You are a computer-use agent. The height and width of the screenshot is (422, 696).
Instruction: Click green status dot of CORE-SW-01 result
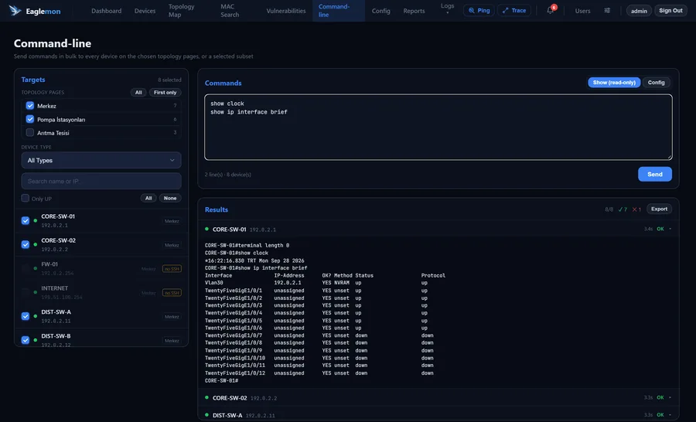point(206,229)
